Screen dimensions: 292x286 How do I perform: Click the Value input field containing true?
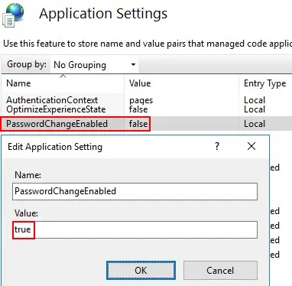(135, 229)
